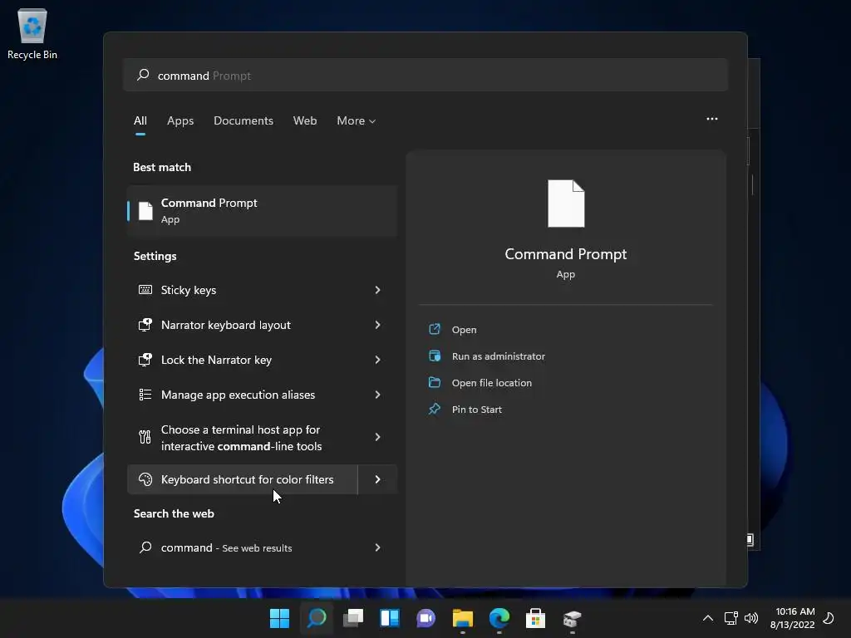Click the color filters palette icon

[x=145, y=479]
